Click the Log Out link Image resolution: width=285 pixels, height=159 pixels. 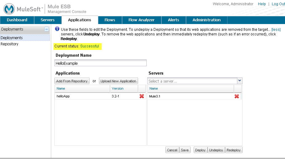[x=278, y=4]
